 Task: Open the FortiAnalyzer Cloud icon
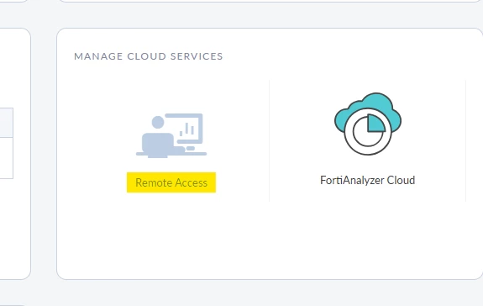point(368,124)
